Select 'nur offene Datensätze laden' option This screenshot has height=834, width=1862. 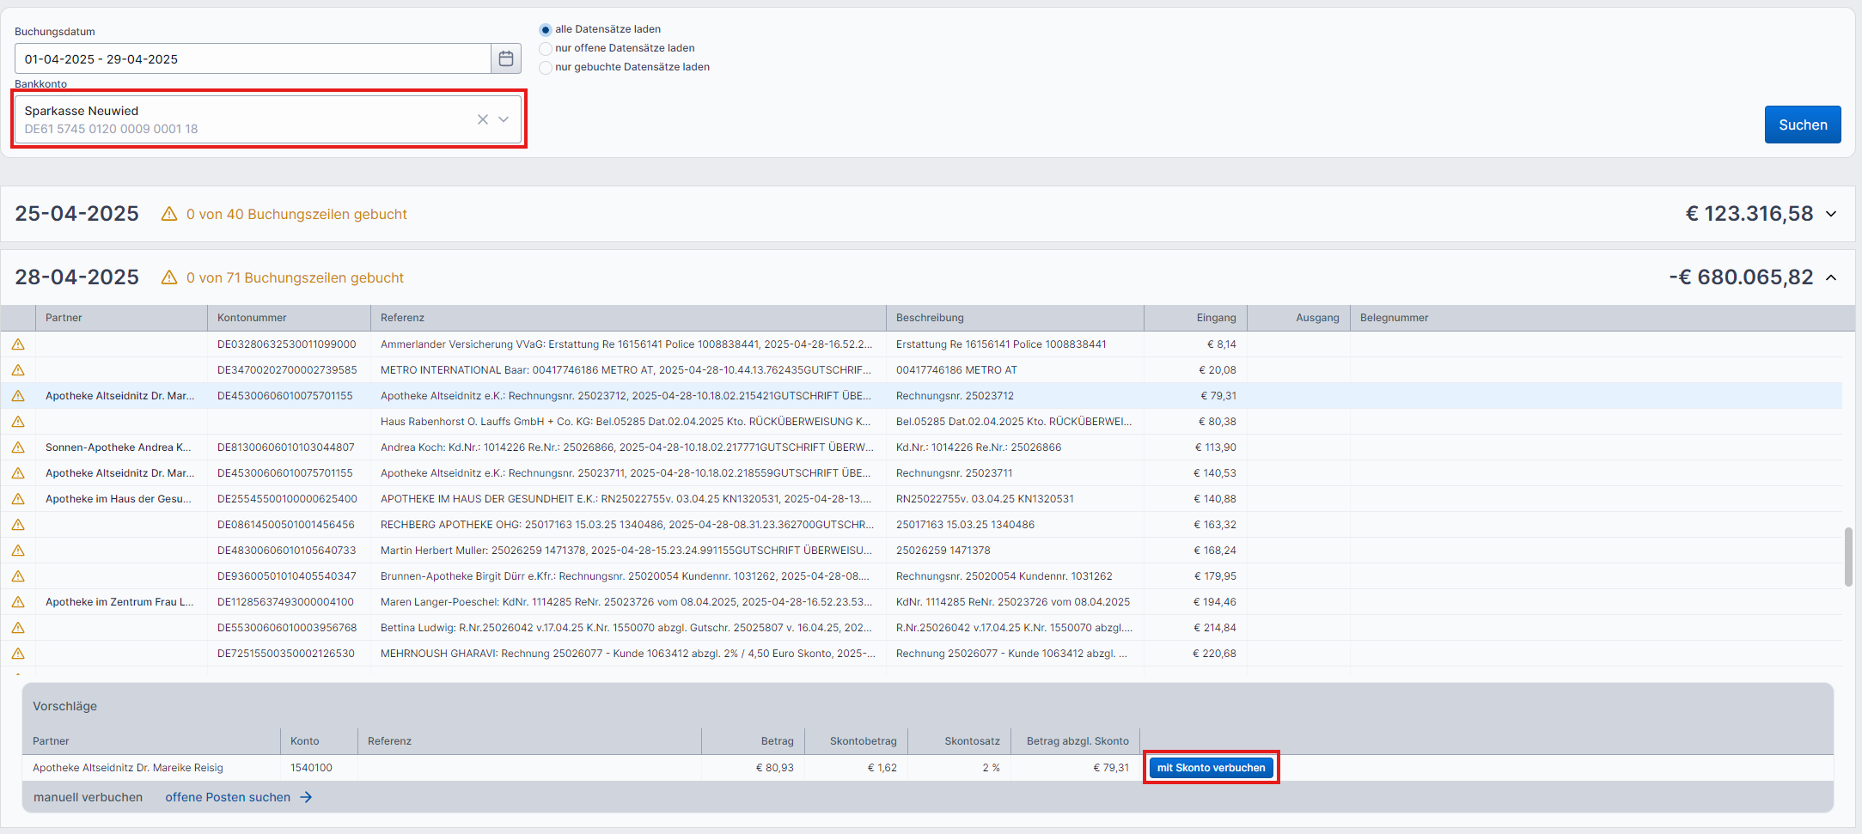(x=546, y=49)
